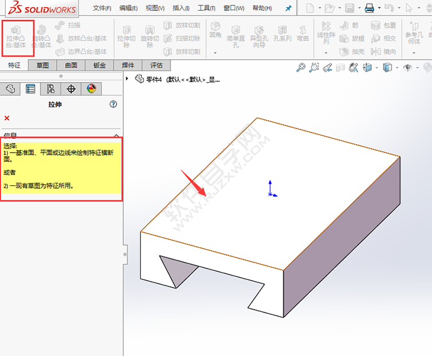Click the Hide/Show Items eye icon
The height and width of the screenshot is (356, 432).
point(408,68)
